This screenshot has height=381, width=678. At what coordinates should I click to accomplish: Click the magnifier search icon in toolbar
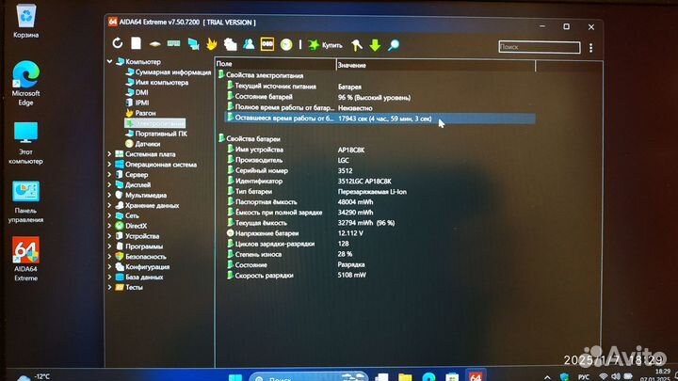tap(394, 43)
